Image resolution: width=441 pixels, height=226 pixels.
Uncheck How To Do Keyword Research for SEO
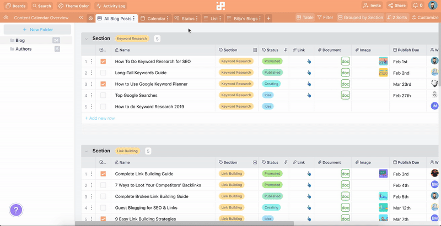point(103,62)
